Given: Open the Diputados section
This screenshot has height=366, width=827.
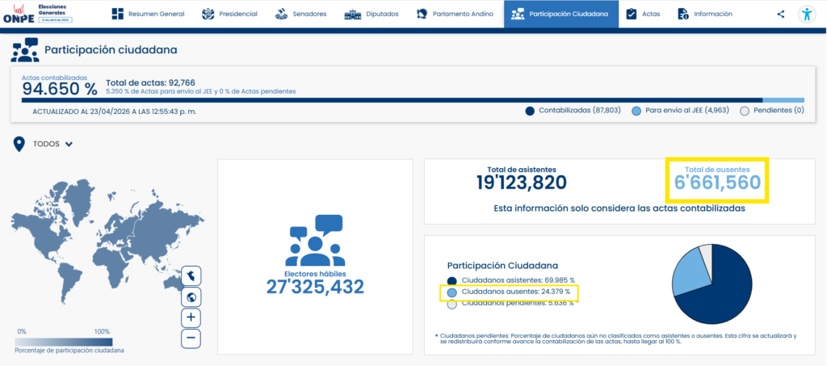Looking at the screenshot, I should [x=371, y=14].
